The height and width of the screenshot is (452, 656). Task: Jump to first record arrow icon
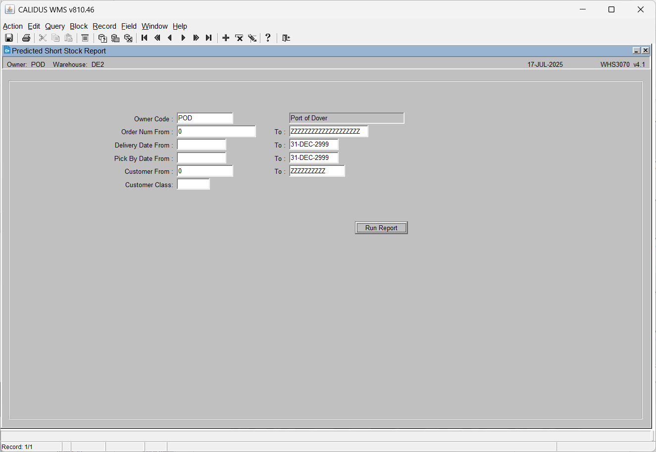point(145,38)
